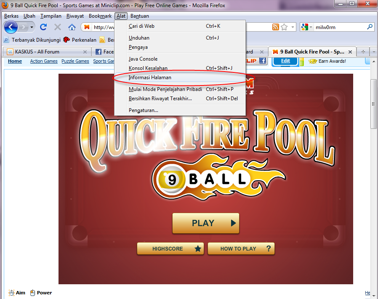The width and height of the screenshot is (378, 299).
Task: Open the Bookmark menu
Action: 100,16
